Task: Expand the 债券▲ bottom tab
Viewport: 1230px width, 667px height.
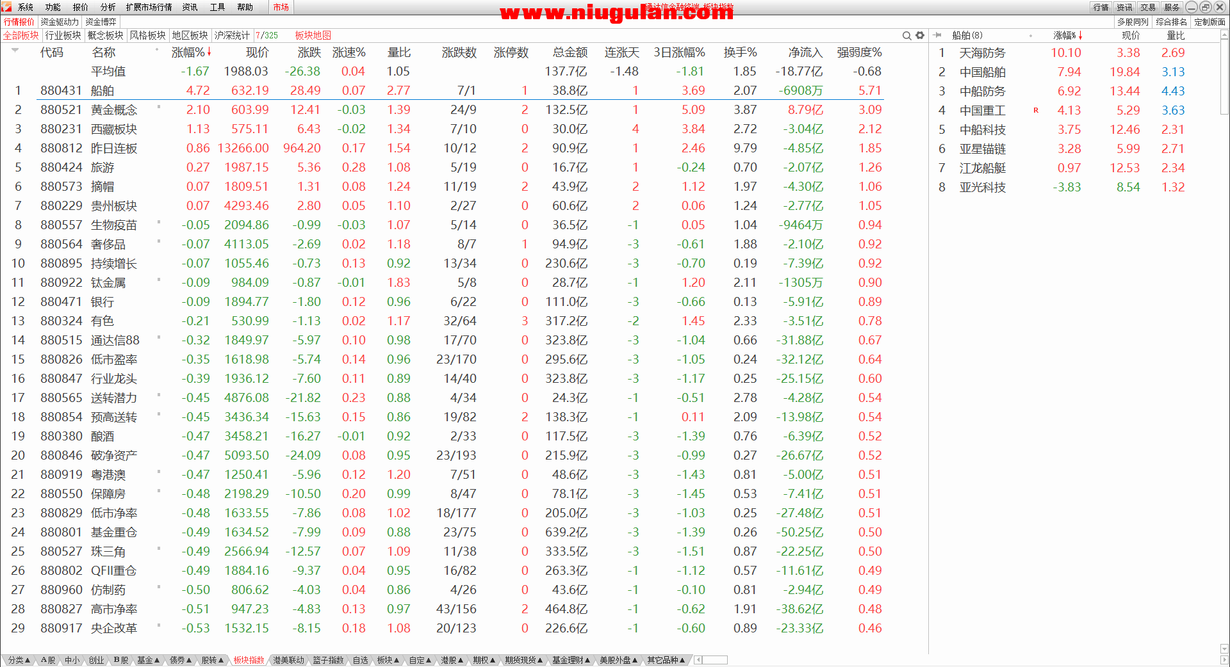Action: [181, 660]
